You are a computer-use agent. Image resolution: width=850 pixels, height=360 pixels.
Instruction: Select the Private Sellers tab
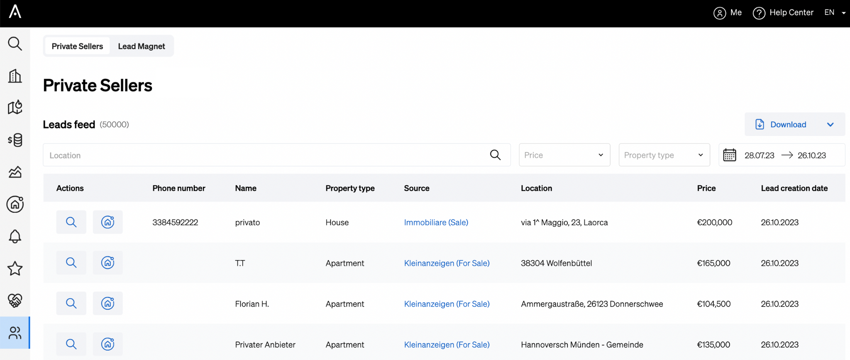77,46
